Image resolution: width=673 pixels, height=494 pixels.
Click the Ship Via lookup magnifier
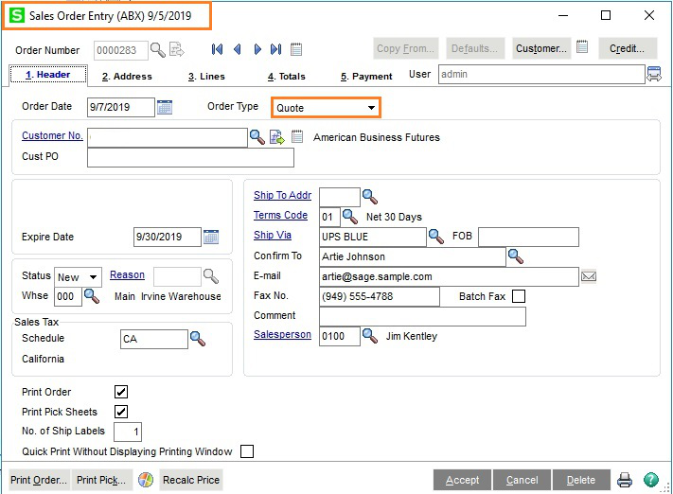point(436,237)
